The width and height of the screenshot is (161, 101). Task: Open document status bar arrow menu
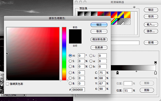point(24,95)
